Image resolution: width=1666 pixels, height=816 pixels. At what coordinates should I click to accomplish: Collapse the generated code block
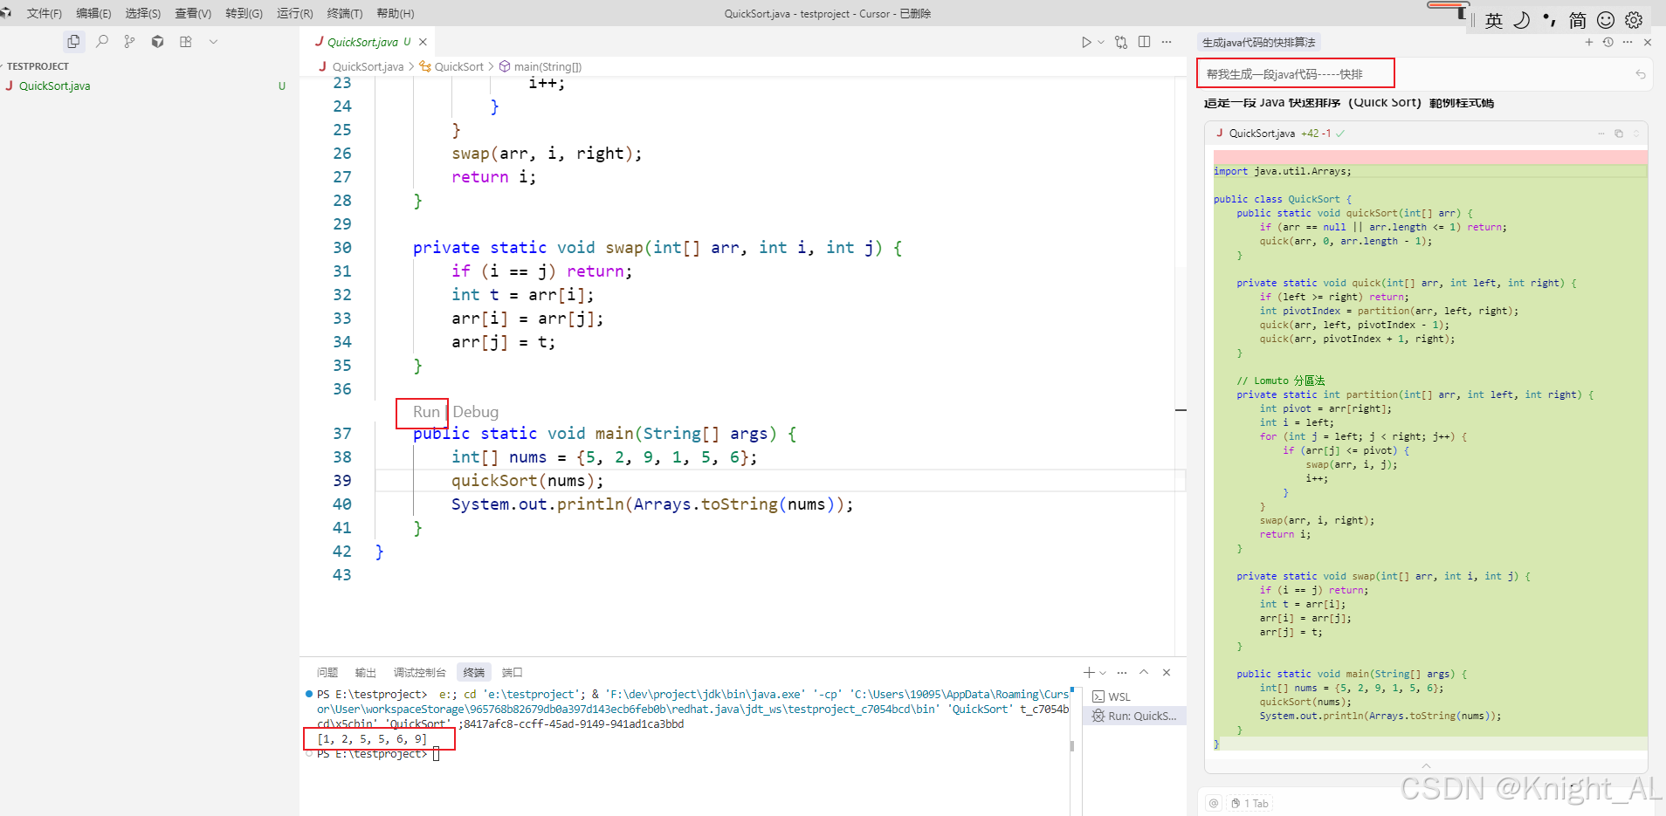click(1636, 134)
